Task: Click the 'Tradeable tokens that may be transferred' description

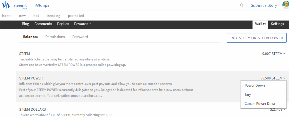Action: [65, 59]
